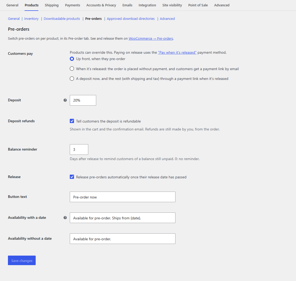Select the Pre-orders sub-section
Image resolution: width=296 pixels, height=281 pixels.
[93, 19]
